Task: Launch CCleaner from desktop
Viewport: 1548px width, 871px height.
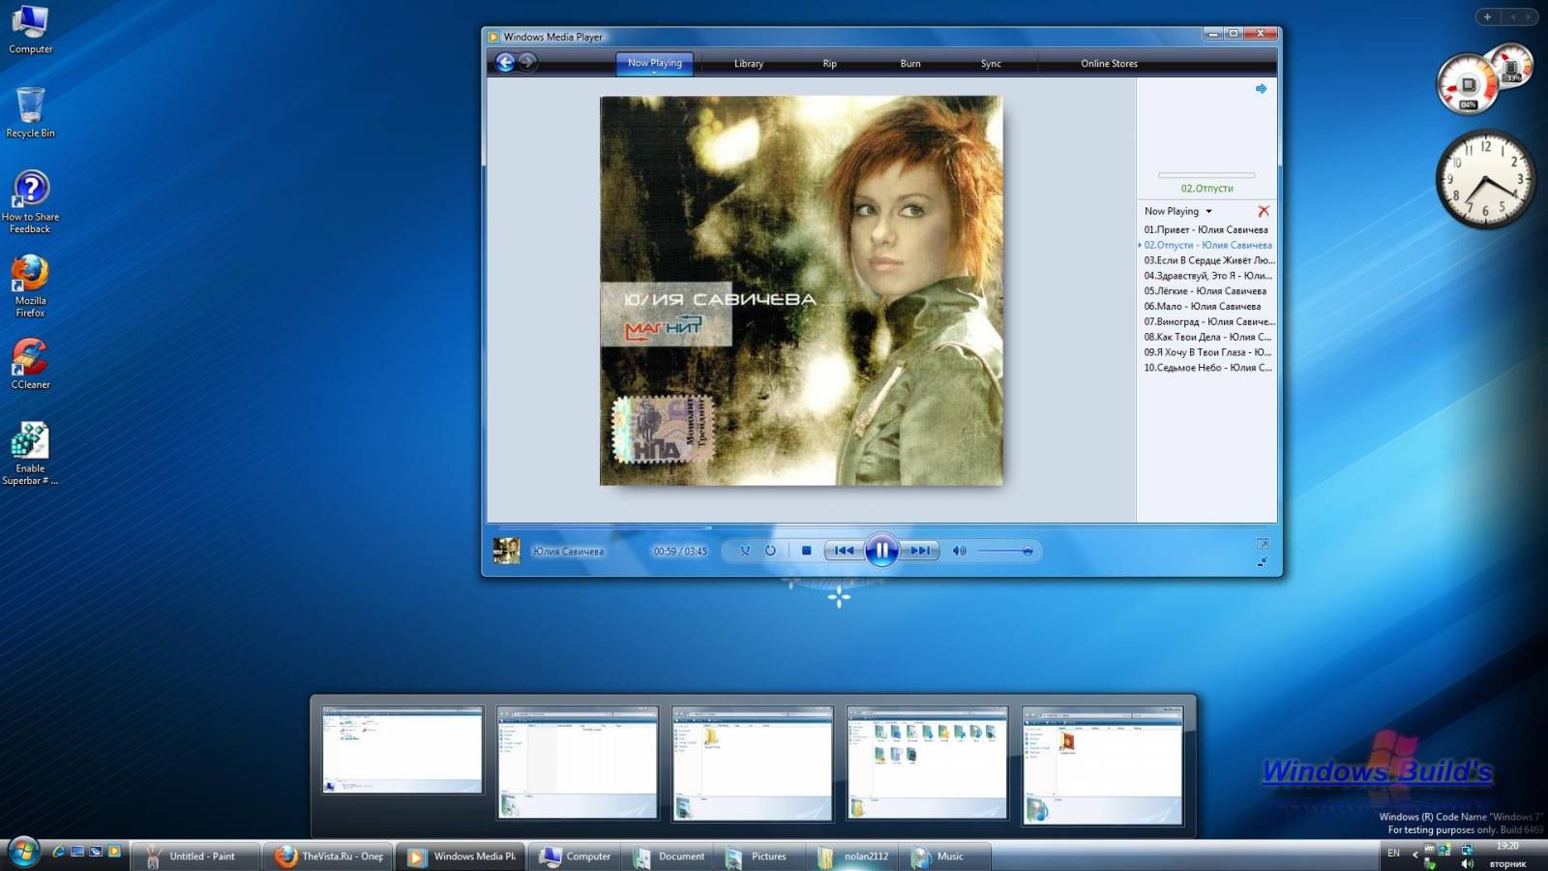Action: coord(31,364)
